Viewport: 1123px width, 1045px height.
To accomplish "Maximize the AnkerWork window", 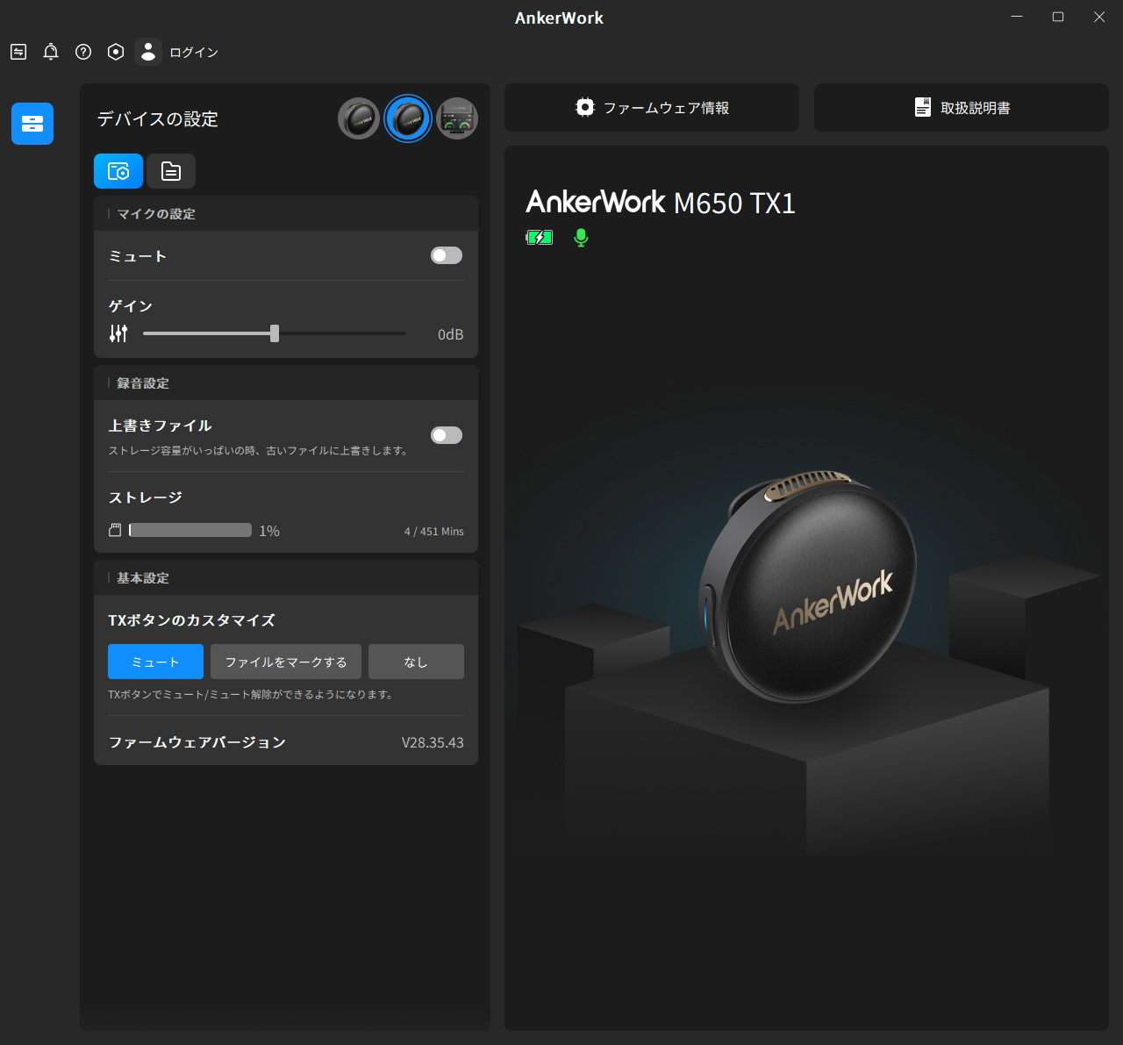I will pyautogui.click(x=1058, y=17).
